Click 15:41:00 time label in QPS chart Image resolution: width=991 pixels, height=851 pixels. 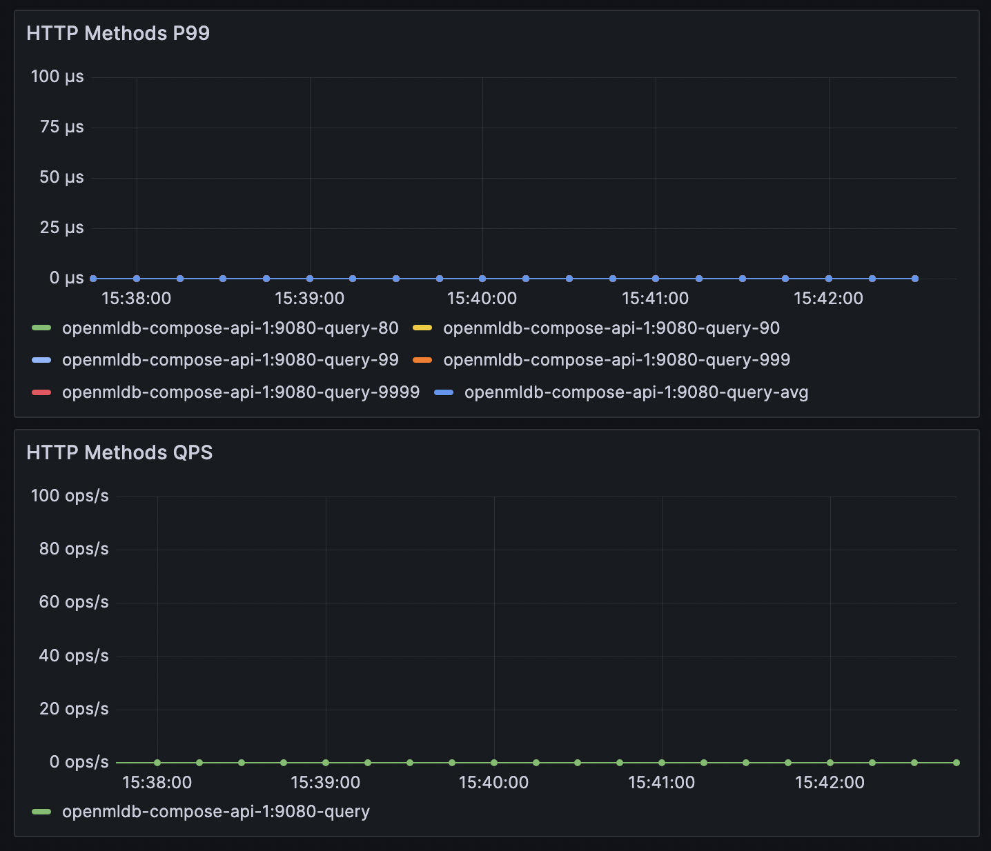(x=662, y=783)
